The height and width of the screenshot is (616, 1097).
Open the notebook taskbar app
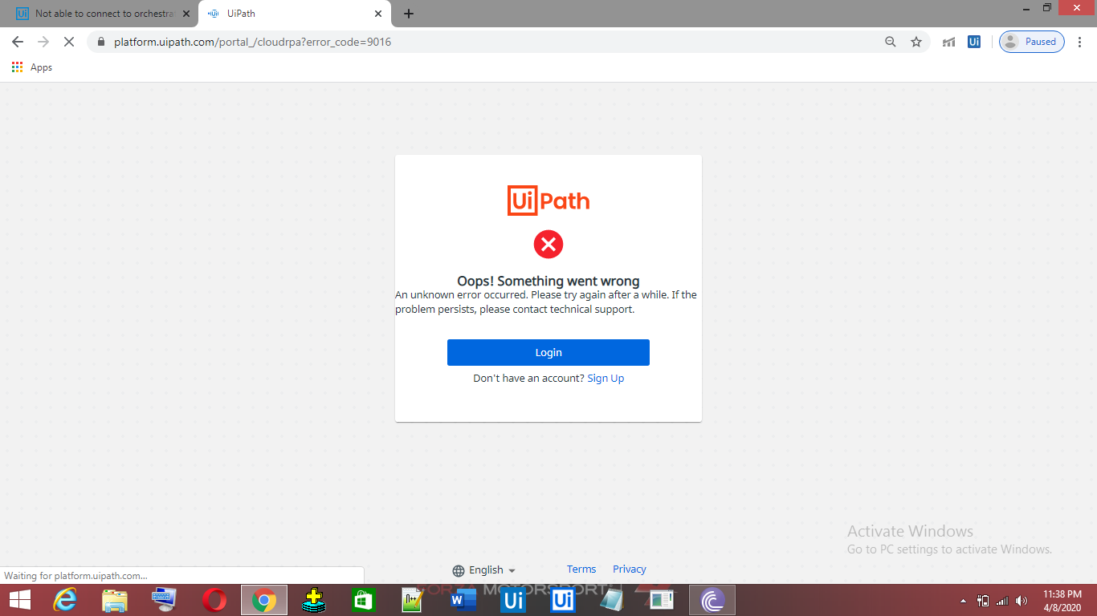612,600
